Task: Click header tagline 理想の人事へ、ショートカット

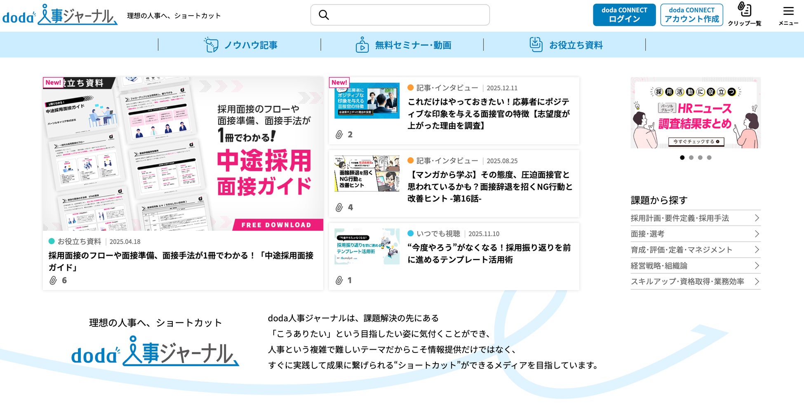Action: [174, 16]
